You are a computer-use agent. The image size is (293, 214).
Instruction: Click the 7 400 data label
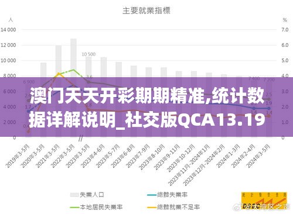click(254, 79)
